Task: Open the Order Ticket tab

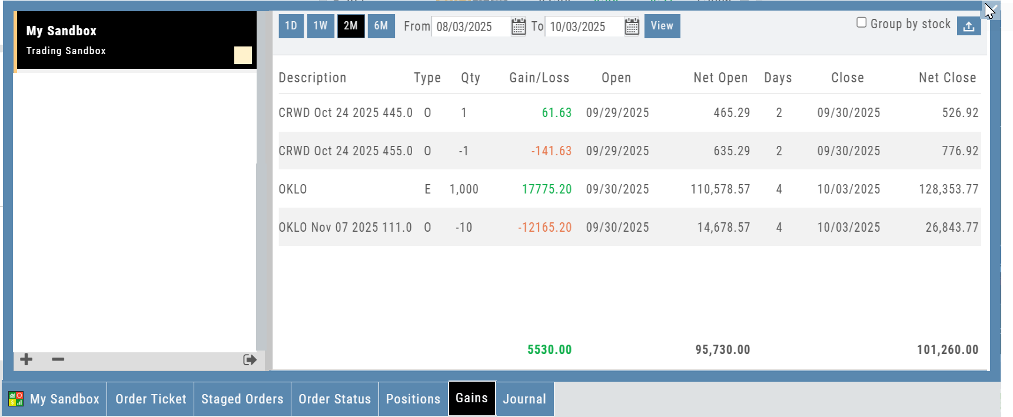Action: coord(151,399)
